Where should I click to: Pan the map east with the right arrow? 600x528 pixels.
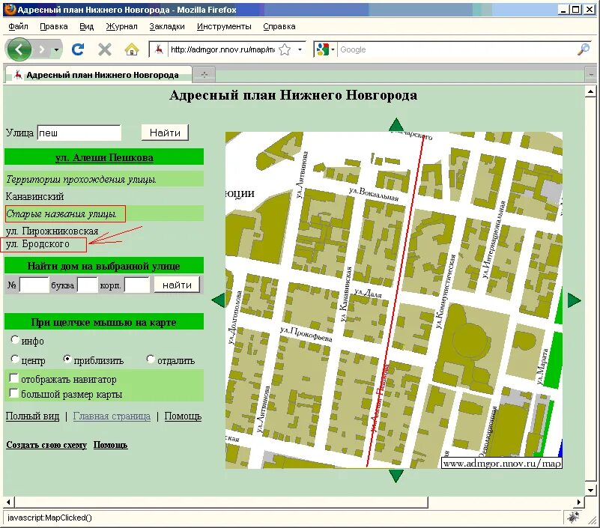(x=575, y=300)
